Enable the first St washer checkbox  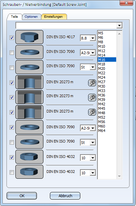click(12, 68)
